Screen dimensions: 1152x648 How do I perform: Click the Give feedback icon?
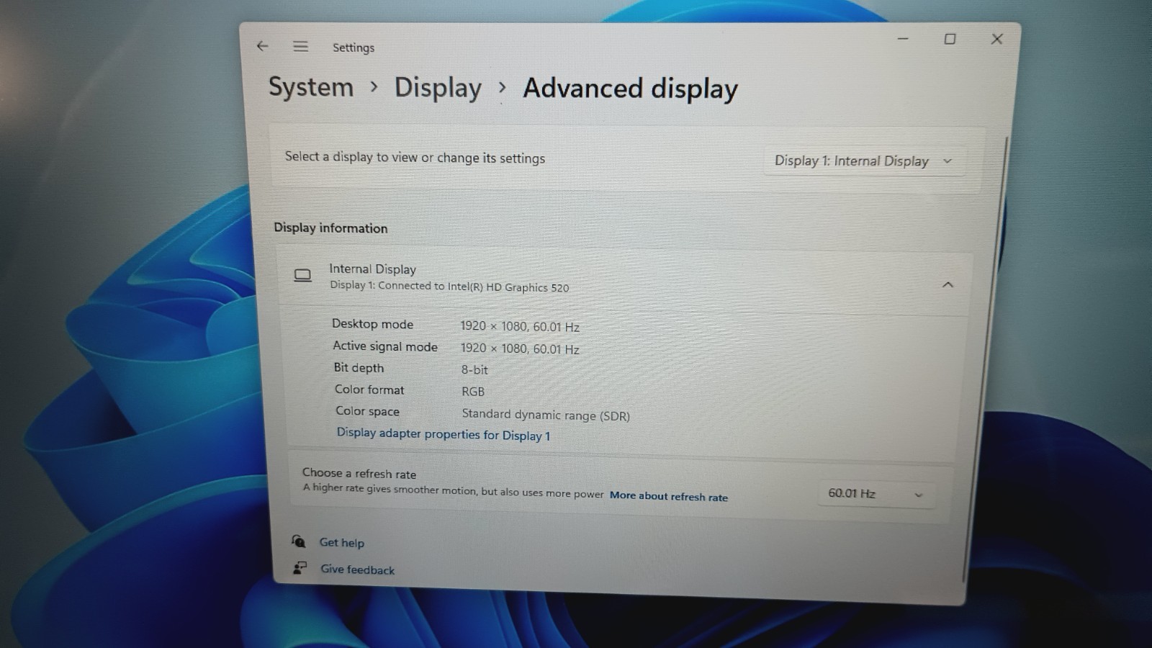point(300,568)
